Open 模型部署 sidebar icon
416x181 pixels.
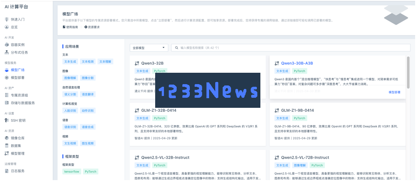(x=7, y=78)
